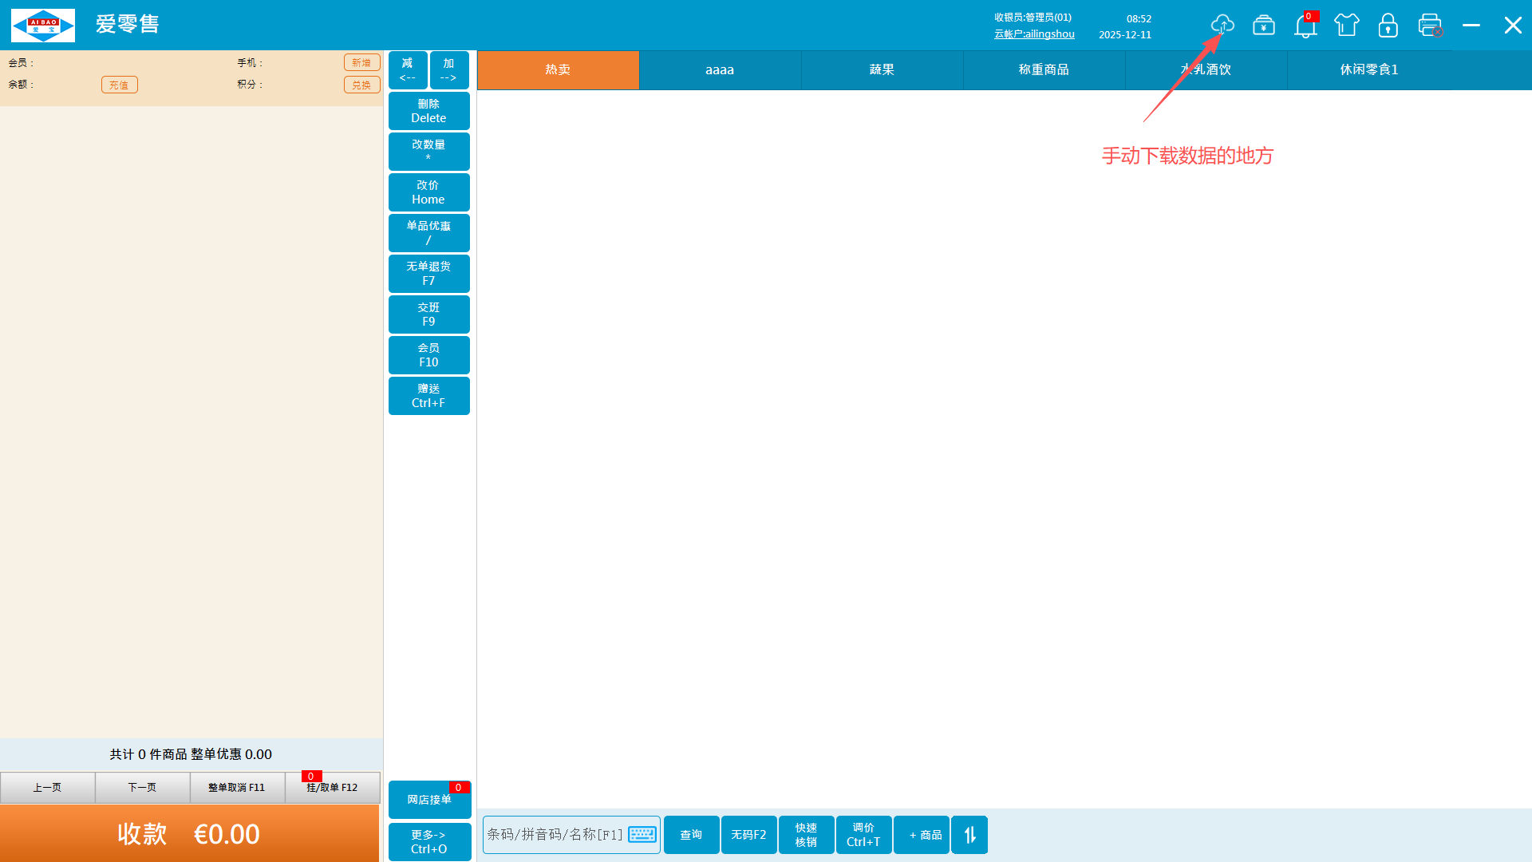1532x862 pixels.
Task: Switch to the 蔬果 category tab
Action: click(x=882, y=70)
